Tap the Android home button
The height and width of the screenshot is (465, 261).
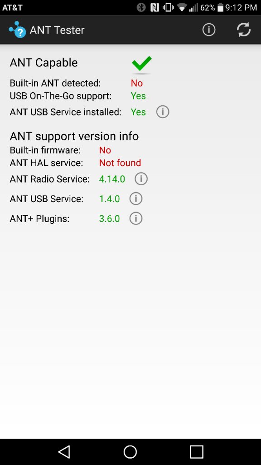(x=130, y=452)
